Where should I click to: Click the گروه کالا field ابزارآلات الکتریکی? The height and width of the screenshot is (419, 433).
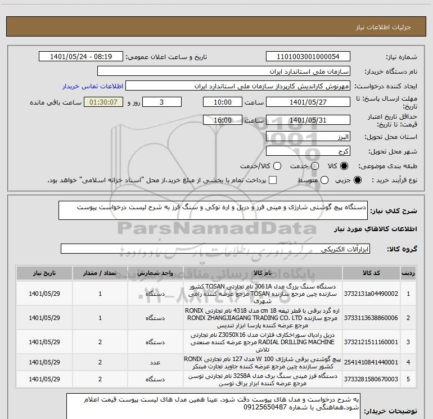[x=215, y=249]
